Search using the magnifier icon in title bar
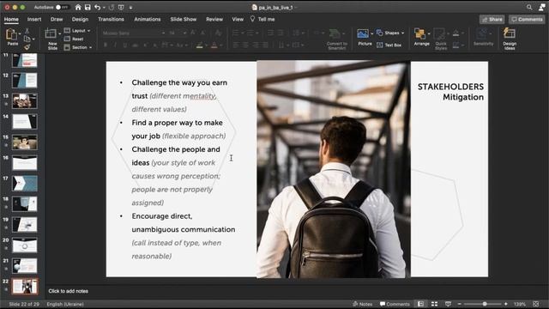This screenshot has height=309, width=549. (529, 7)
